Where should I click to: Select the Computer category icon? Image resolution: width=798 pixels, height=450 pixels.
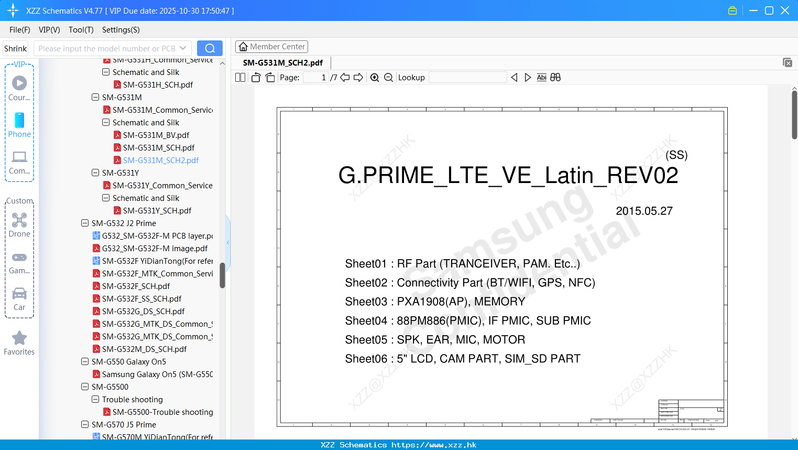pyautogui.click(x=19, y=157)
